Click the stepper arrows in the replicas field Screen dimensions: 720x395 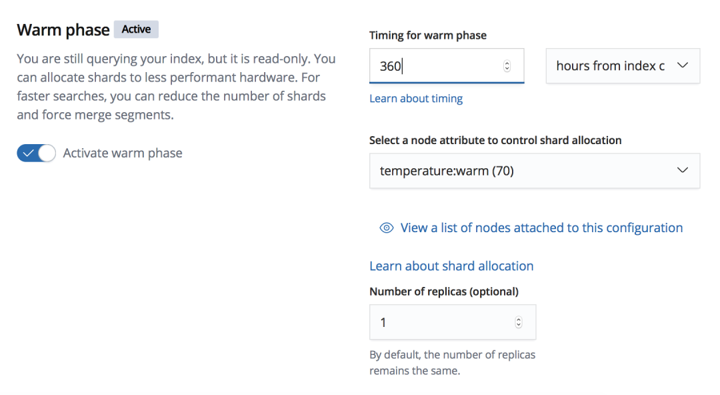click(519, 322)
